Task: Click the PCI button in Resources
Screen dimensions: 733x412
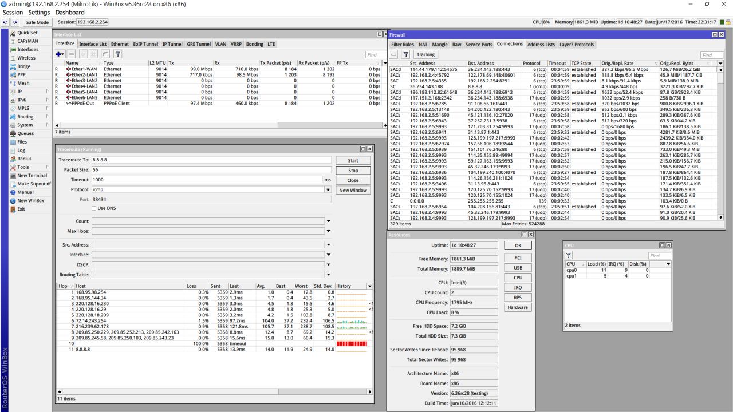Action: 517,258
